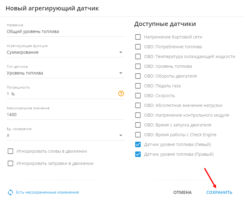Enable OBD: Педаль газа checkbox
The width and height of the screenshot is (244, 204).
[x=138, y=86]
